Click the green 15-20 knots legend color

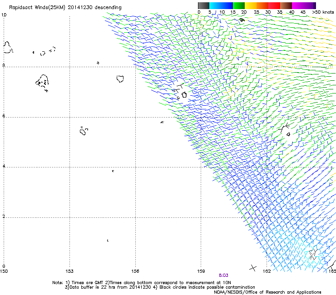tap(239, 5)
